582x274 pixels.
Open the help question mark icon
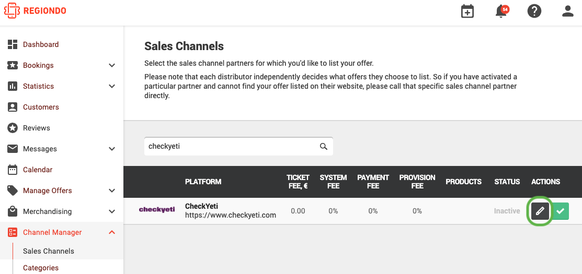click(534, 11)
